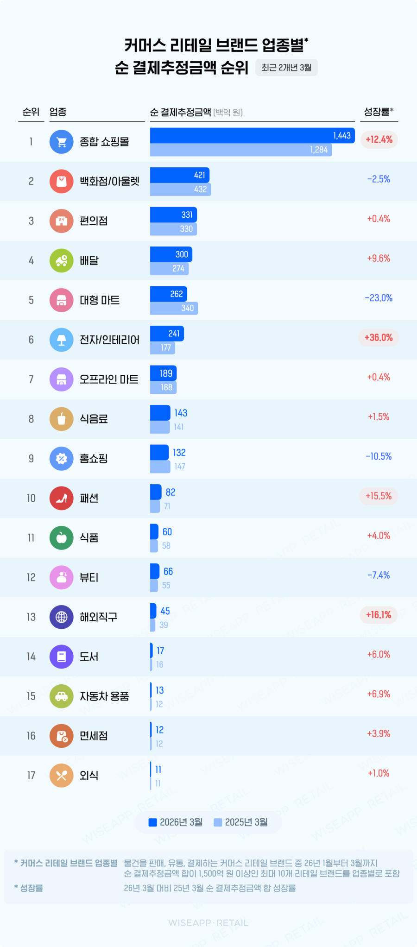
Task: Select the book icon for 도서
Action: coord(61,657)
